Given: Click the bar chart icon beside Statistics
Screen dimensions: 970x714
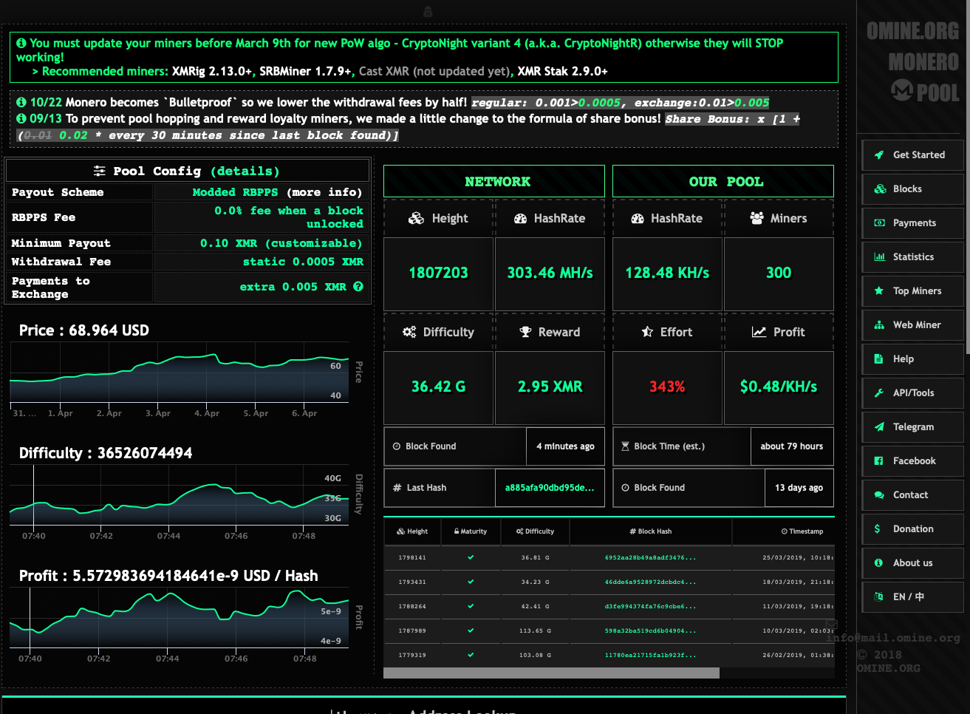Looking at the screenshot, I should 879,257.
